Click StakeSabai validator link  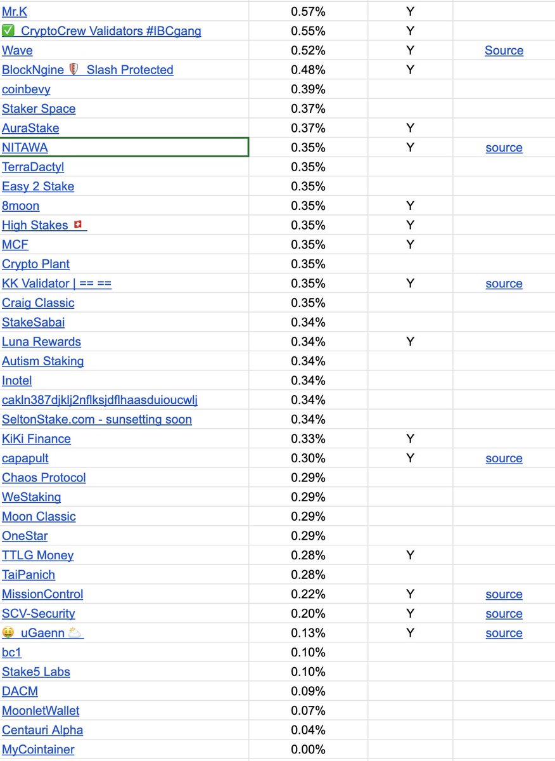point(33,322)
